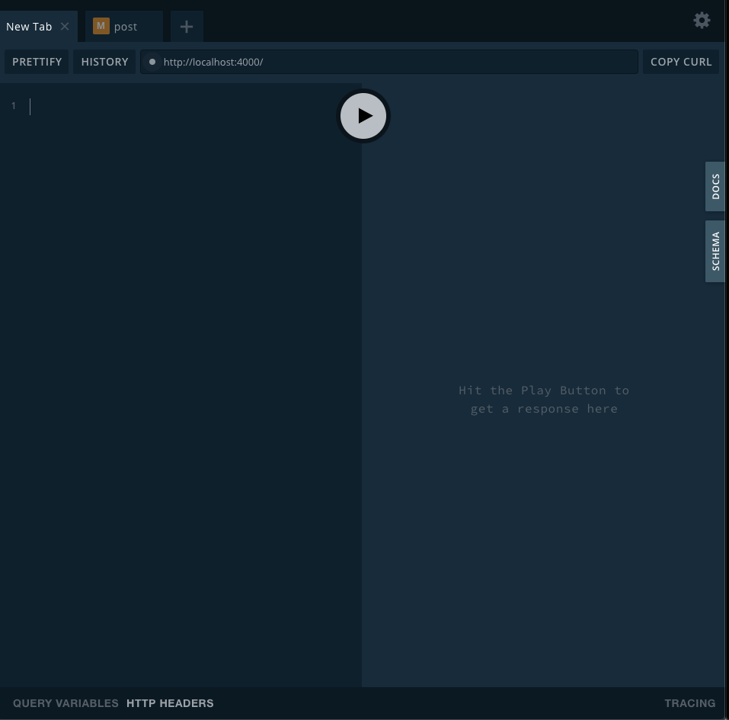Click the empty response pane placeholder text
The image size is (729, 720).
tap(543, 400)
